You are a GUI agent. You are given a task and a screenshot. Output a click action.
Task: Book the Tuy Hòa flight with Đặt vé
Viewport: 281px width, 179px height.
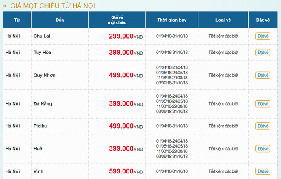point(263,53)
